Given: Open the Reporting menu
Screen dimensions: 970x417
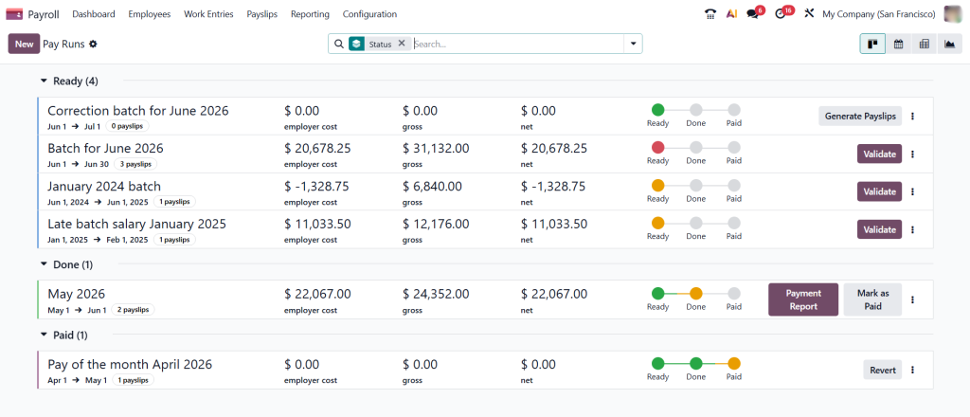Looking at the screenshot, I should pyautogui.click(x=310, y=13).
